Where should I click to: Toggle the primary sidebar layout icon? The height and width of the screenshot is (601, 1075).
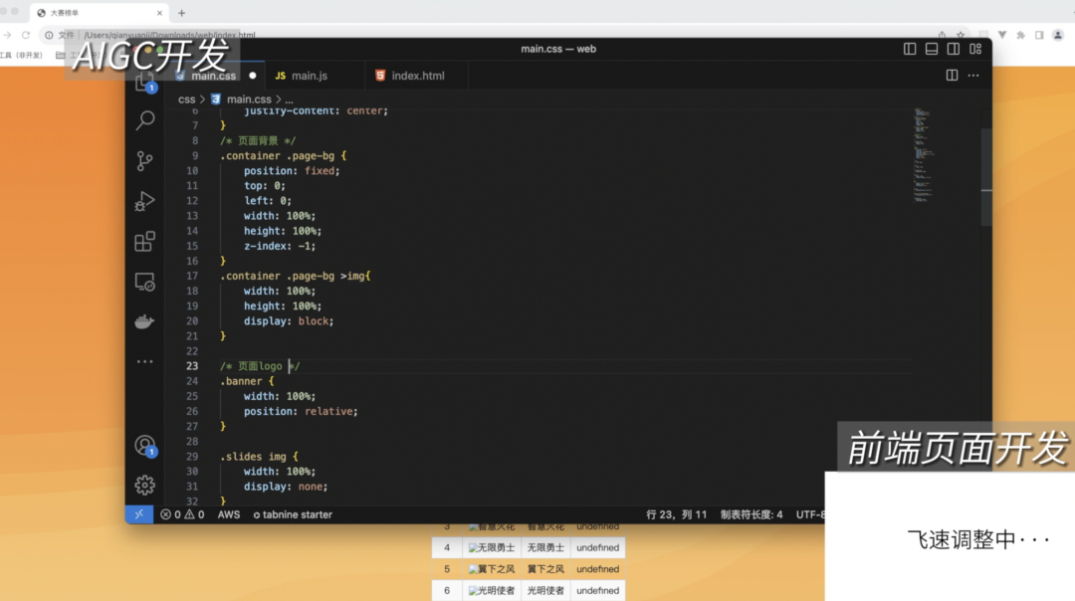(x=910, y=49)
